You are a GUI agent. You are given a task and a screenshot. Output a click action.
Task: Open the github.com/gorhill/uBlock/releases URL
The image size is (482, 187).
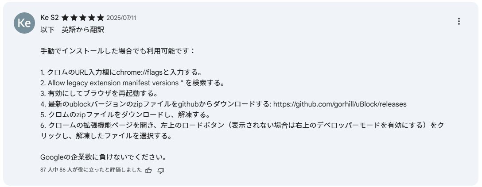(340, 104)
